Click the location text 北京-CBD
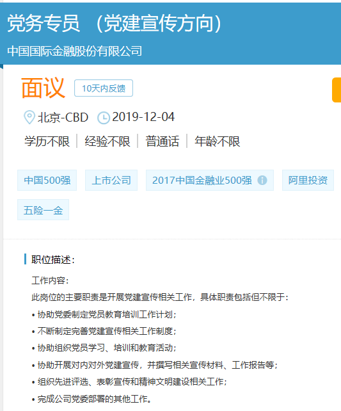The width and height of the screenshot is (341, 411). coord(63,117)
